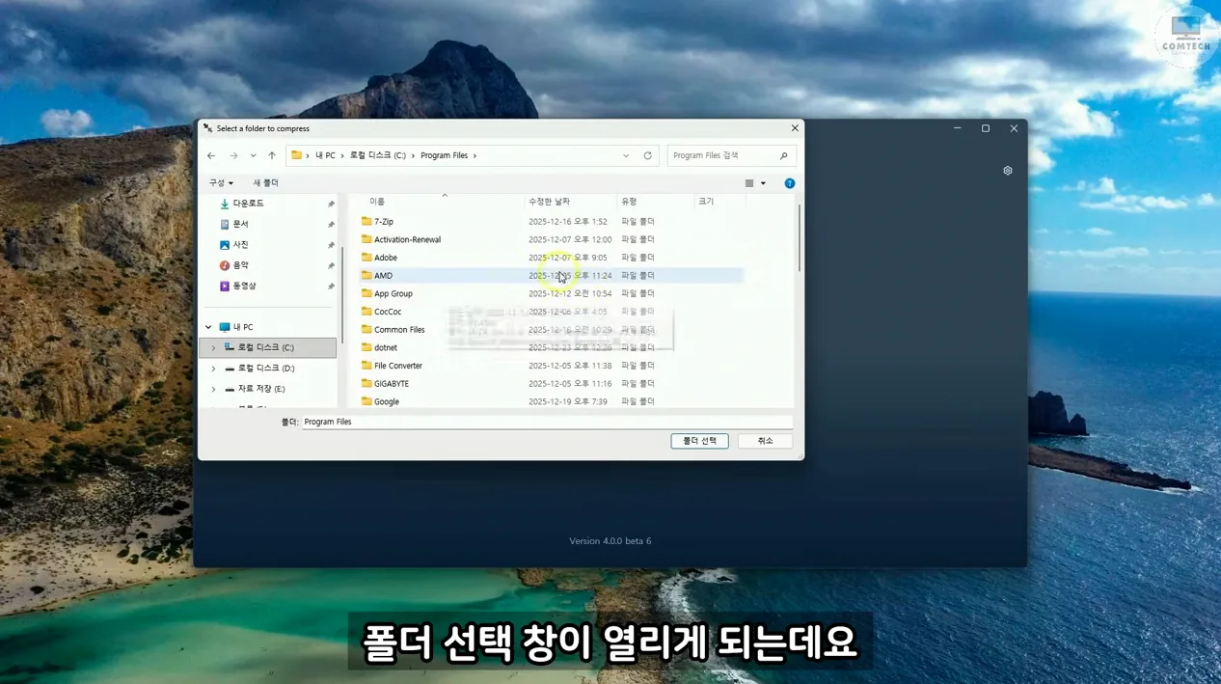Unpin 다운로드 pin icon
The width and height of the screenshot is (1221, 684).
pos(331,205)
